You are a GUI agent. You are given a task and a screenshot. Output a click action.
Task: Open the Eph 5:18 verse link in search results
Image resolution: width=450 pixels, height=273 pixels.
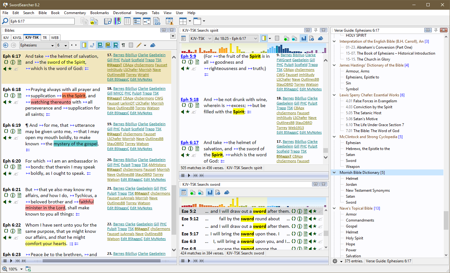(189, 100)
